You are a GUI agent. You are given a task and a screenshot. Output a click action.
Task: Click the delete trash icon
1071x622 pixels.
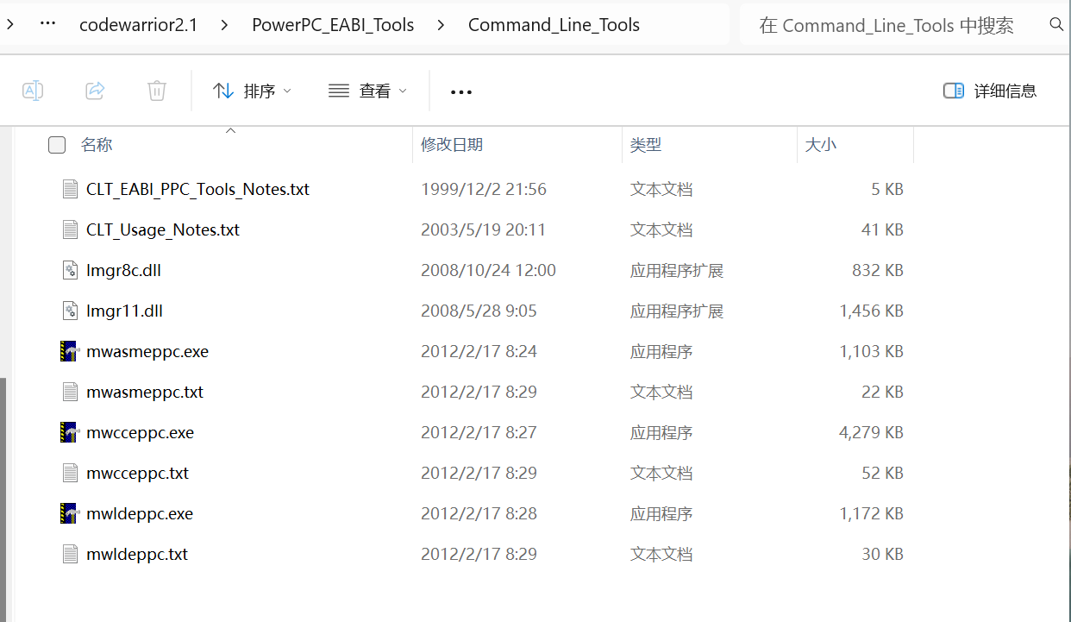[x=156, y=90]
